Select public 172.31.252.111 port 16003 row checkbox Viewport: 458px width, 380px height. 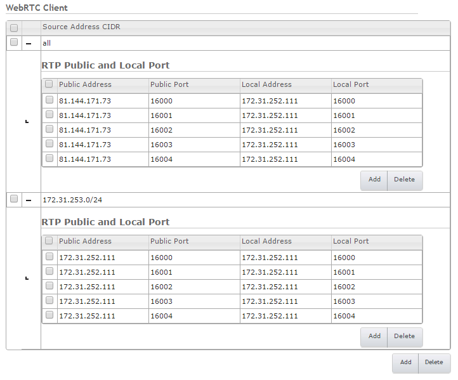coord(49,300)
